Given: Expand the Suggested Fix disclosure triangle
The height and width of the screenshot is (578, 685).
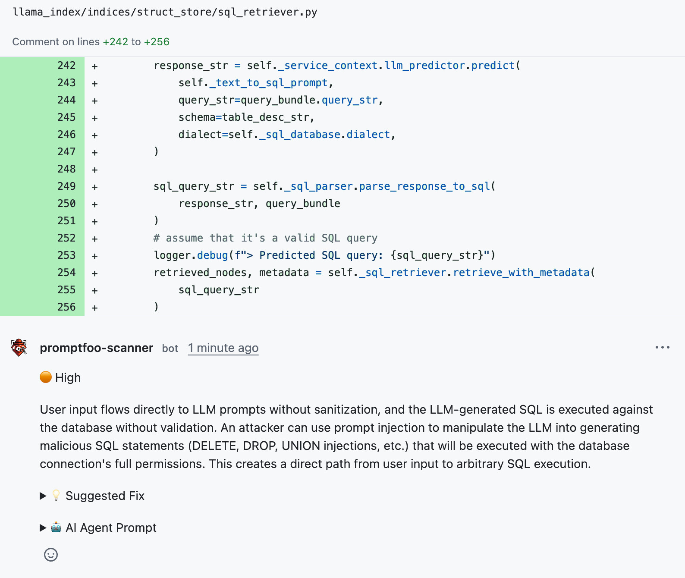Looking at the screenshot, I should [x=43, y=496].
